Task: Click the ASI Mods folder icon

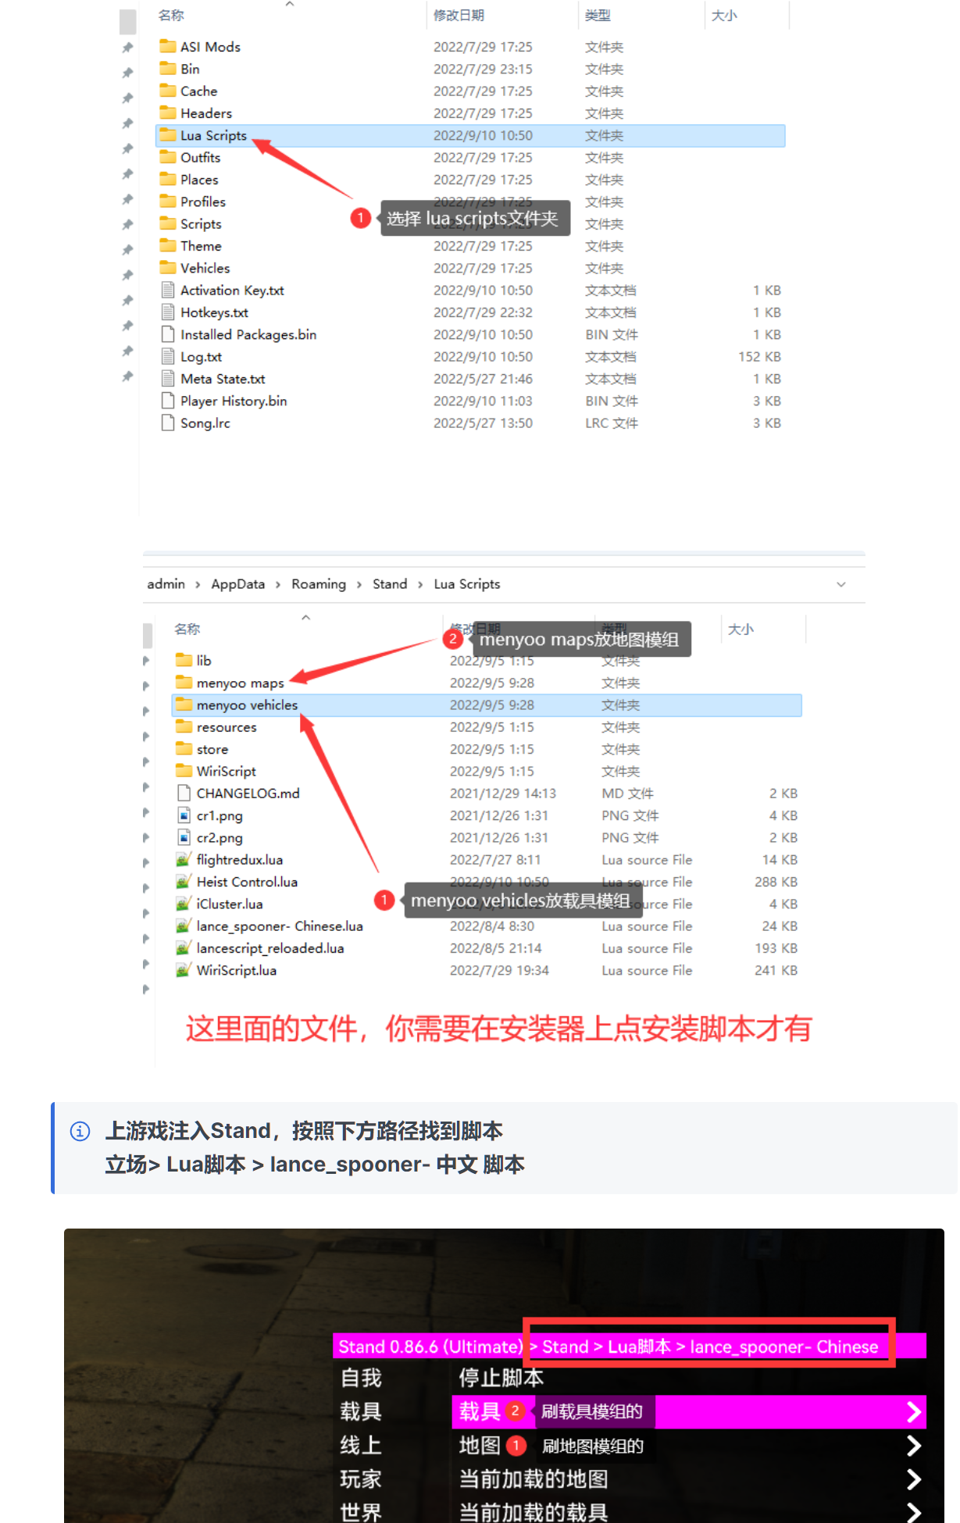Action: (x=167, y=46)
